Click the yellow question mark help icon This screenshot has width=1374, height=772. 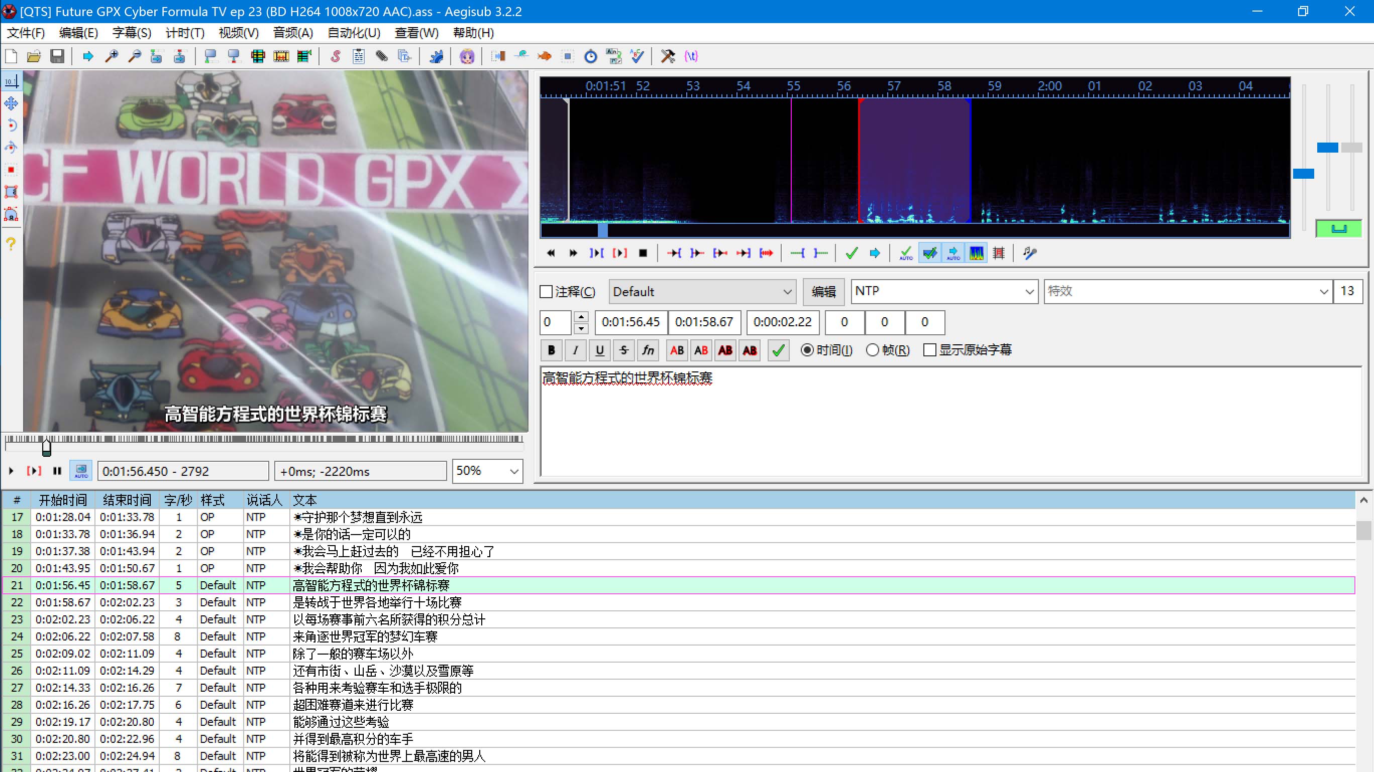pyautogui.click(x=11, y=244)
